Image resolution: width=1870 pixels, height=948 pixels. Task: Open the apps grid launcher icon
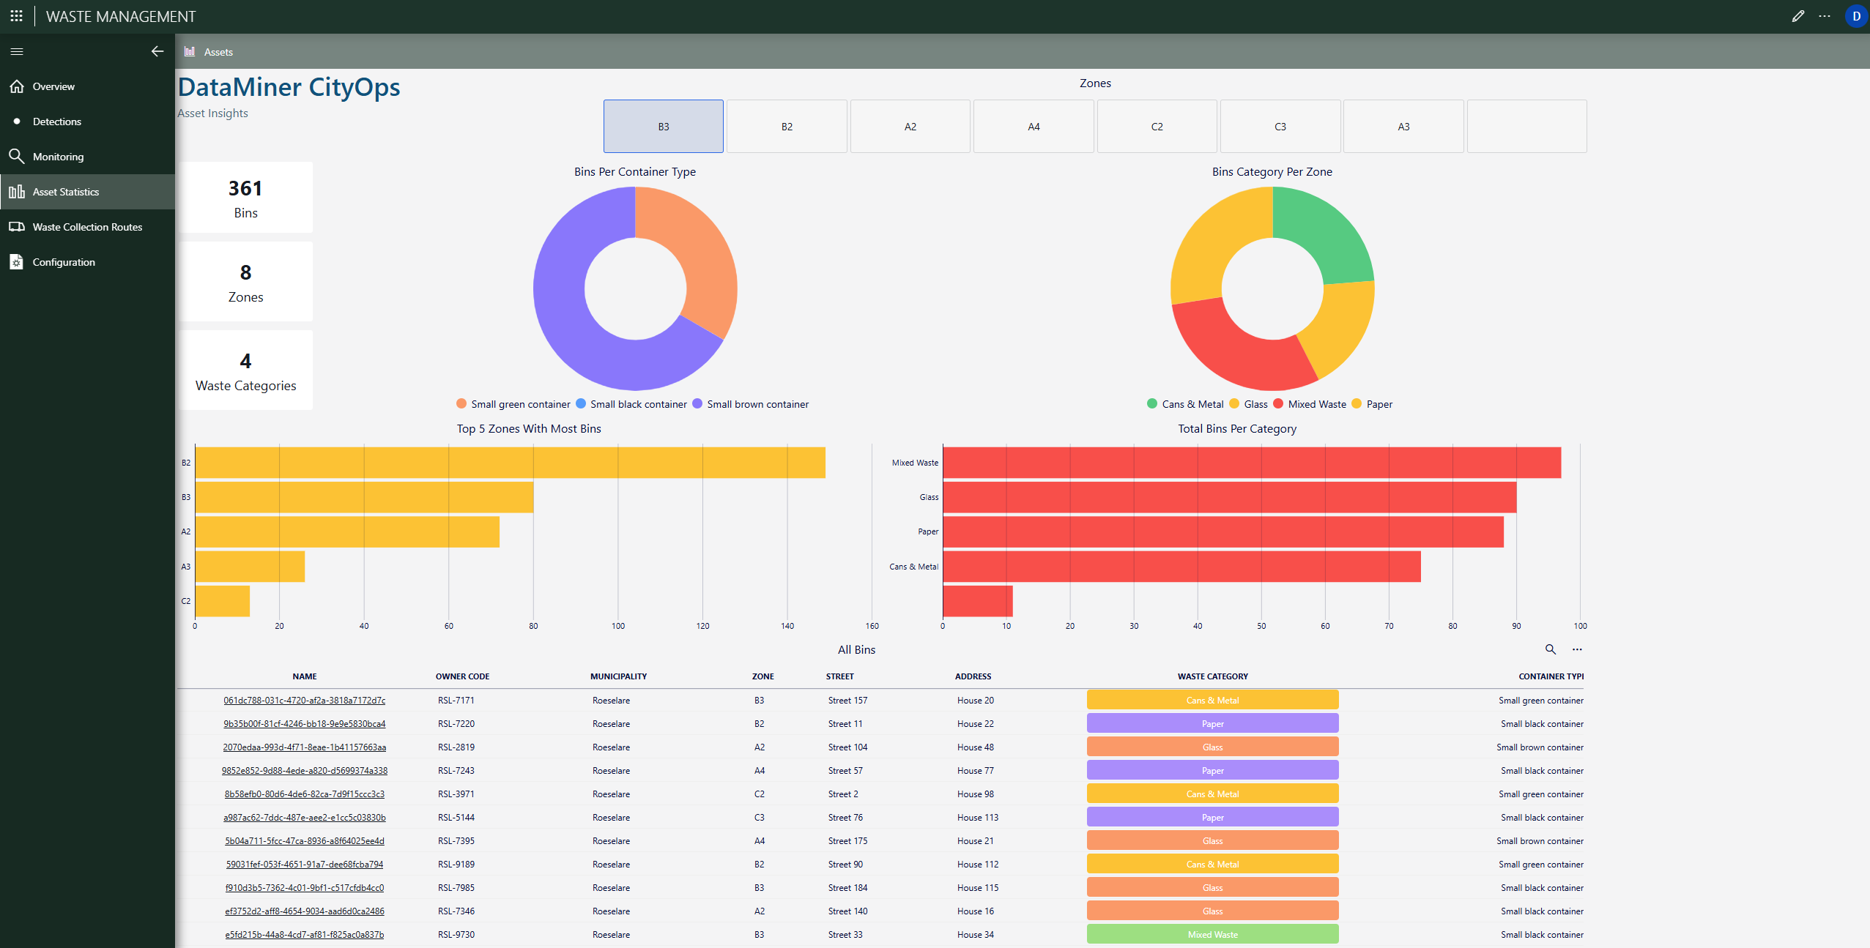(x=16, y=16)
